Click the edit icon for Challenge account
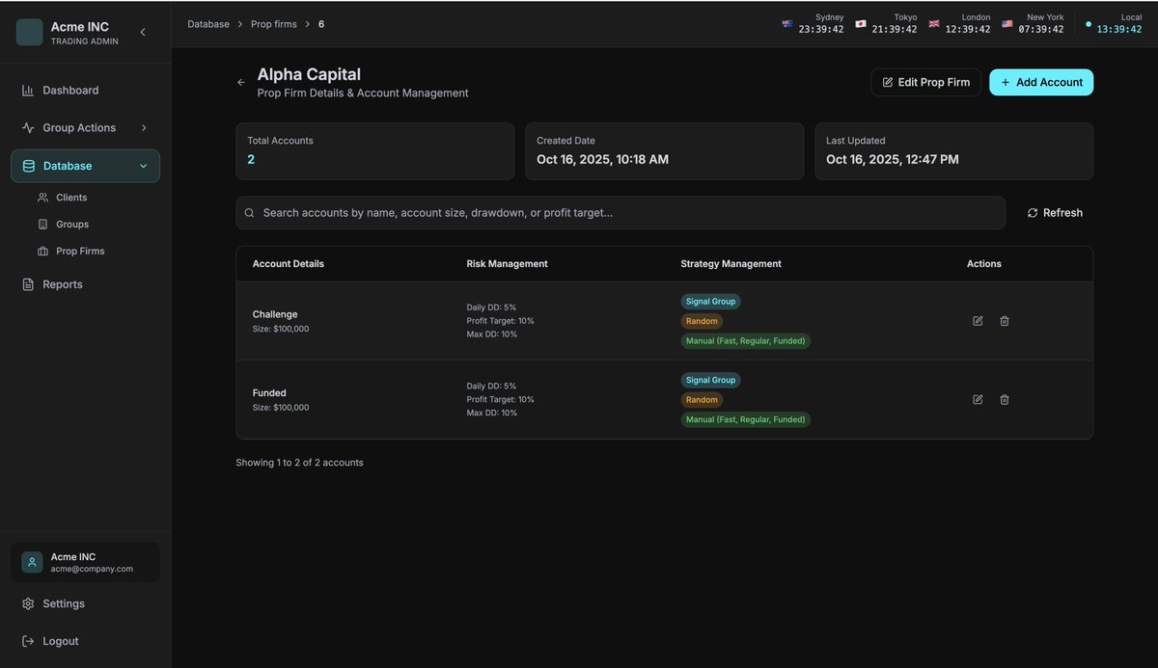 click(978, 321)
